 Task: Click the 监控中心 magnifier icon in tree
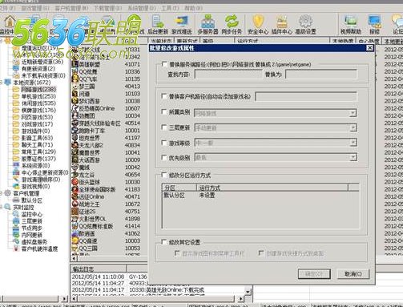16,214
